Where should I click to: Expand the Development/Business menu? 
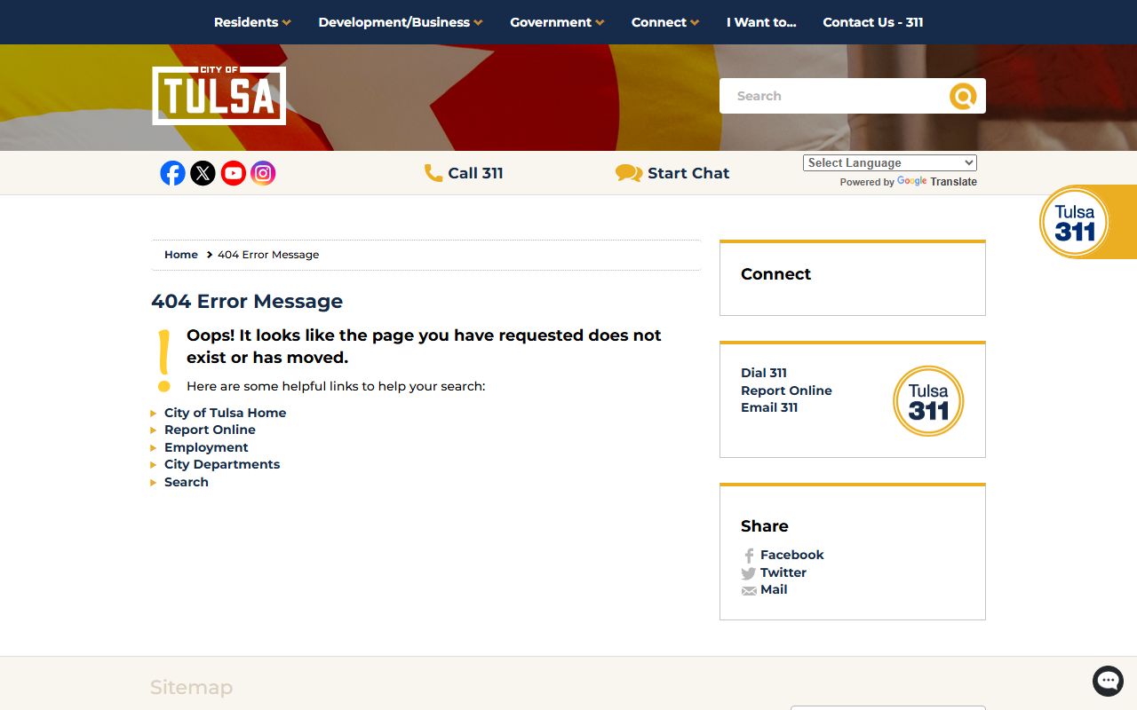(400, 22)
